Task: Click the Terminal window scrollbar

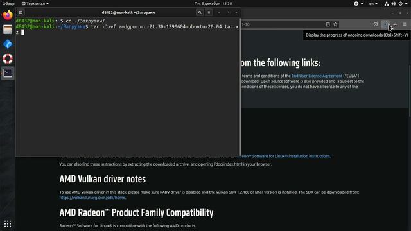Action: 240,87
